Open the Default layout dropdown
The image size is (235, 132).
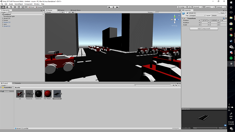[221, 7]
